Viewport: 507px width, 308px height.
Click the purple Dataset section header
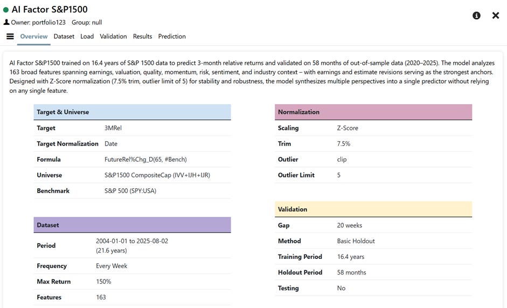(x=132, y=225)
